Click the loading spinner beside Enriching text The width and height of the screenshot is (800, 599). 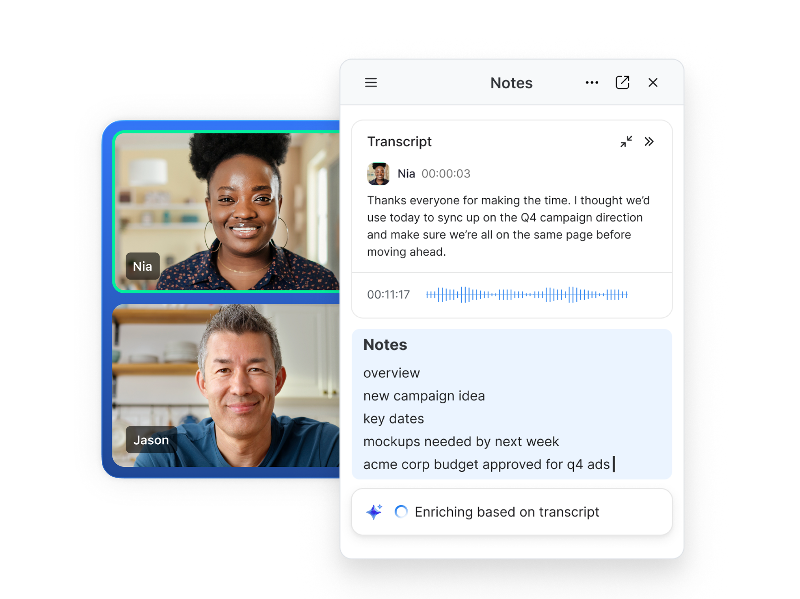(x=401, y=512)
